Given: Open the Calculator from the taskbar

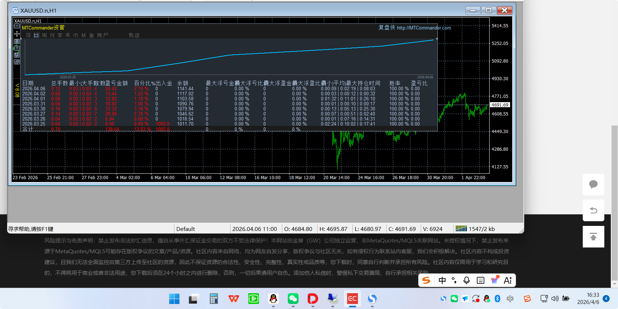Looking at the screenshot, I should tap(214, 299).
